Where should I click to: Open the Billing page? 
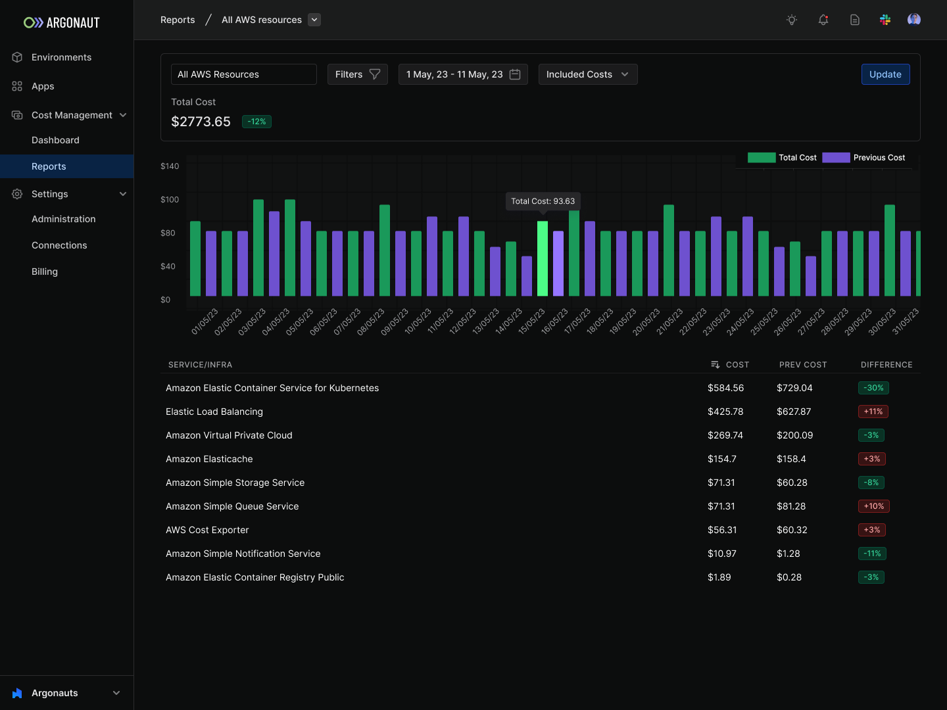(44, 272)
